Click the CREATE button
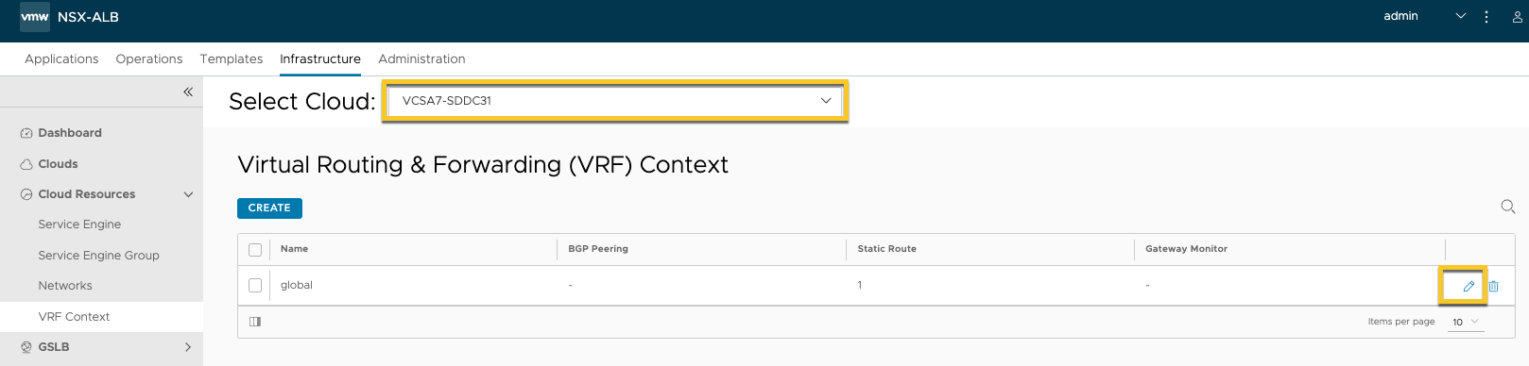1529x366 pixels. [269, 208]
